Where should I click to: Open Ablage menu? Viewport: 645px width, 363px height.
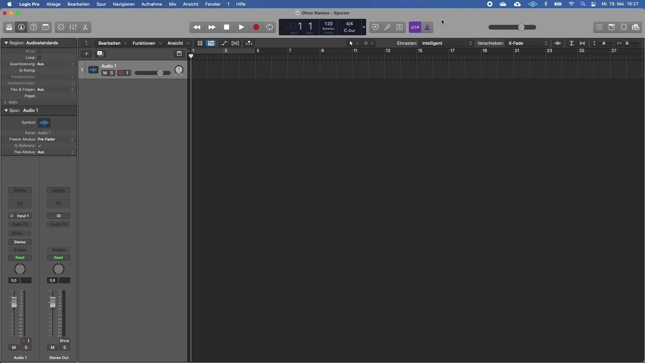tap(53, 4)
